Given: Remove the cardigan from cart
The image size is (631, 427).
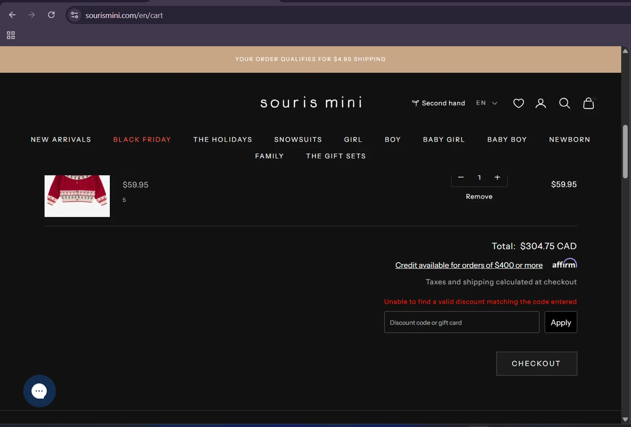Looking at the screenshot, I should (x=479, y=197).
